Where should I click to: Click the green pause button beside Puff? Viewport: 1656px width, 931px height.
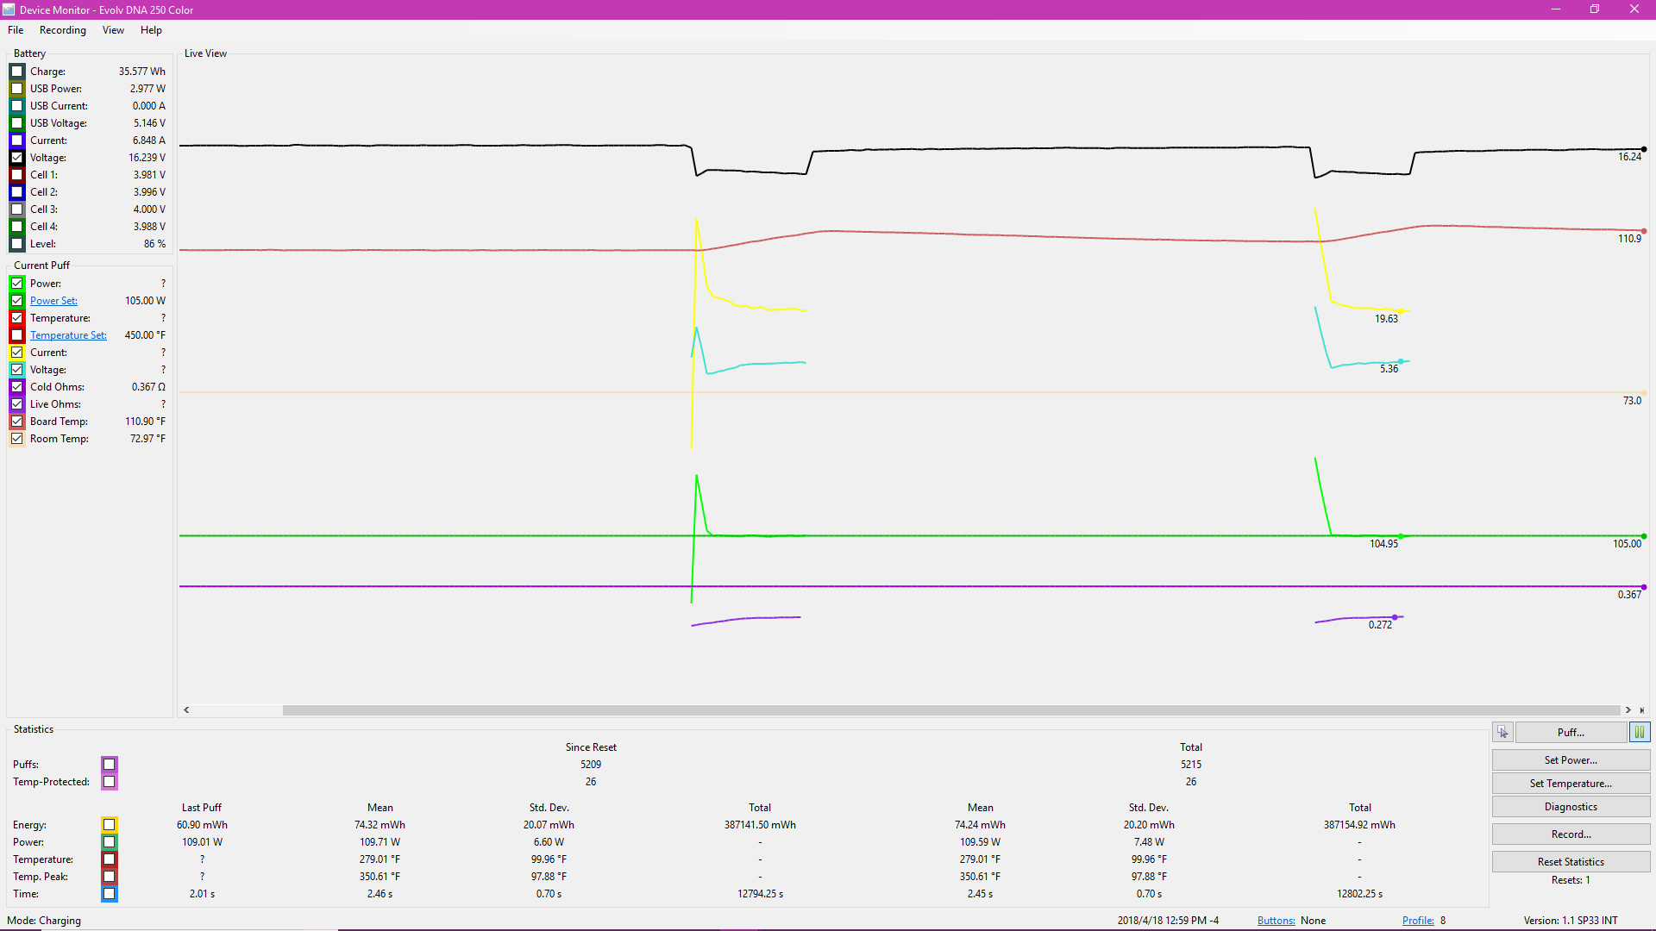pyautogui.click(x=1640, y=732)
